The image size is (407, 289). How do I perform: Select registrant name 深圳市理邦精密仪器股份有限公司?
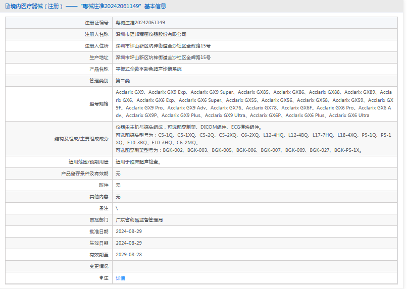click(151, 34)
